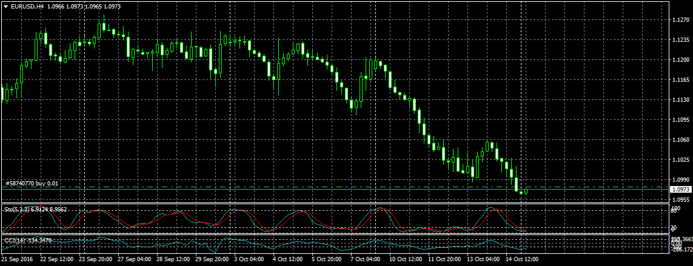Click the 14 Oct 12:00 time label

pyautogui.click(x=523, y=259)
